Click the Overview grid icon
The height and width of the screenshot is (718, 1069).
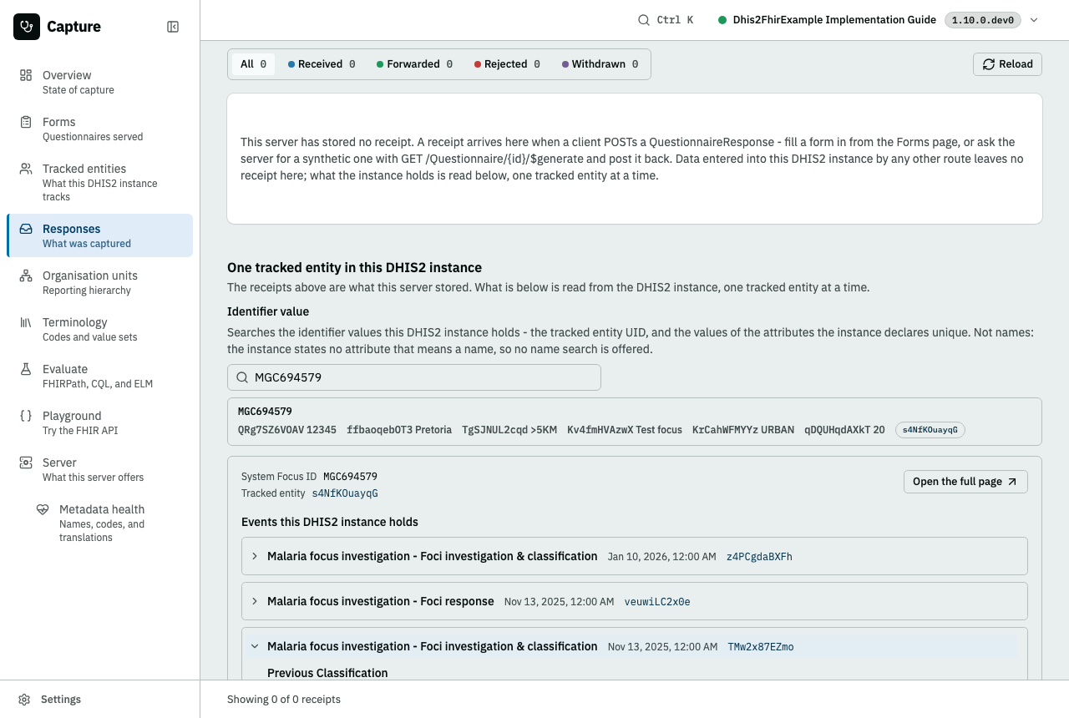point(26,75)
